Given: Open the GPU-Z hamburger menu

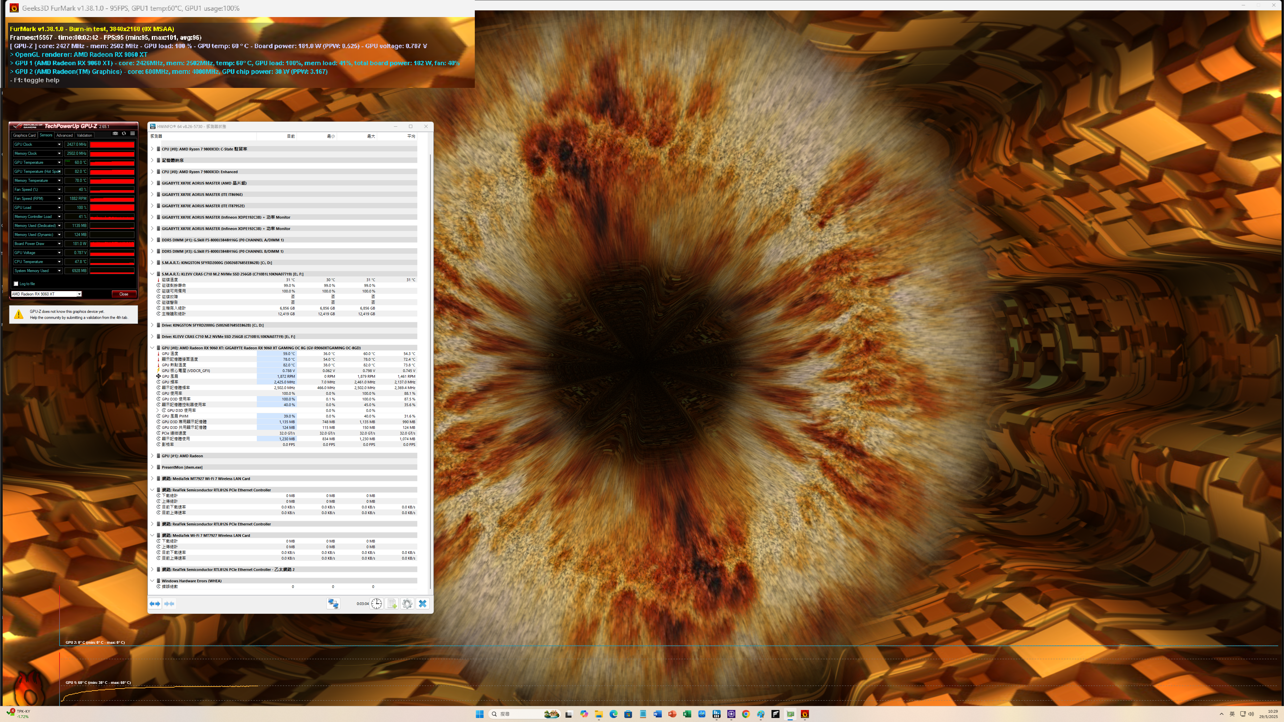Looking at the screenshot, I should pos(133,134).
